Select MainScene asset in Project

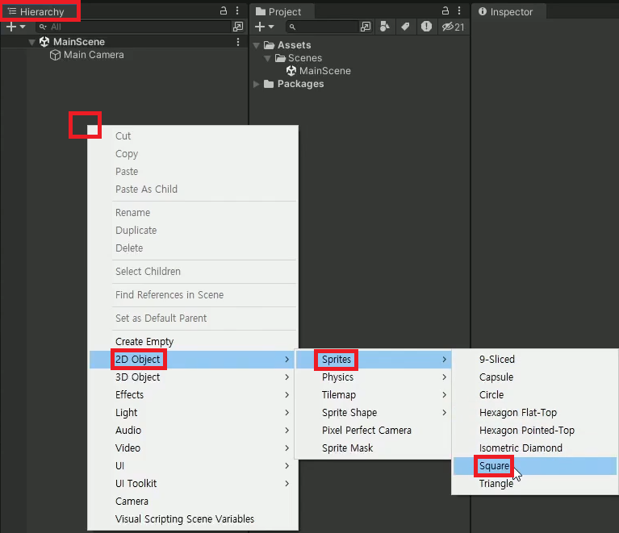point(324,71)
